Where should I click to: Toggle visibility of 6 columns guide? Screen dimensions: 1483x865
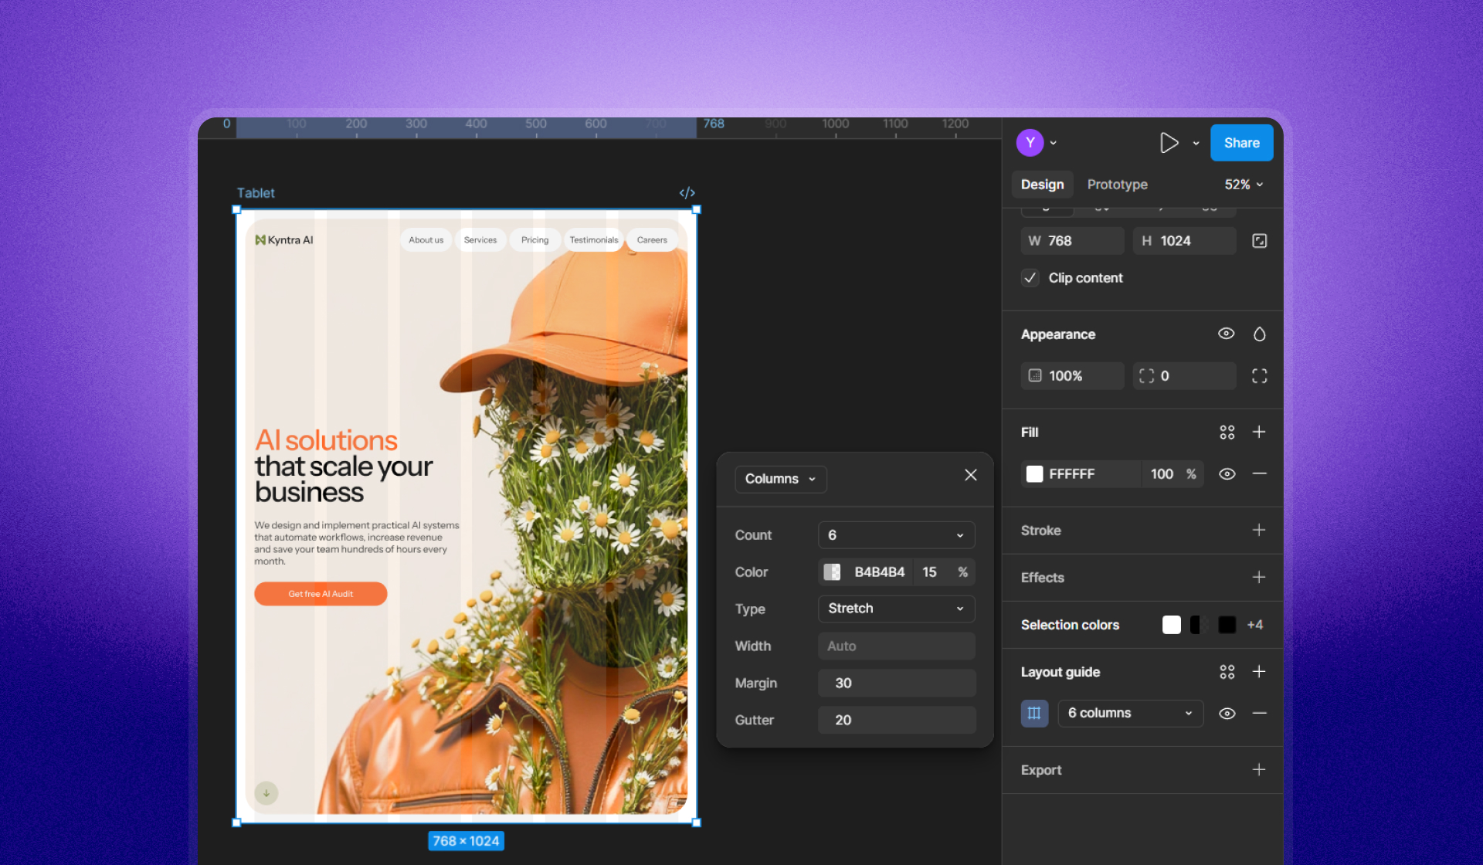[1227, 714]
